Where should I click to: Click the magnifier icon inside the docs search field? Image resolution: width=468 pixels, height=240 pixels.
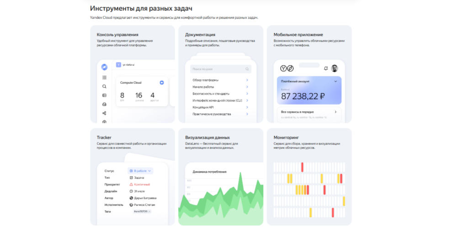coord(247,69)
